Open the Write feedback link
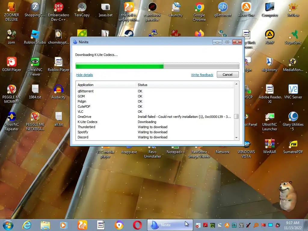 click(202, 75)
